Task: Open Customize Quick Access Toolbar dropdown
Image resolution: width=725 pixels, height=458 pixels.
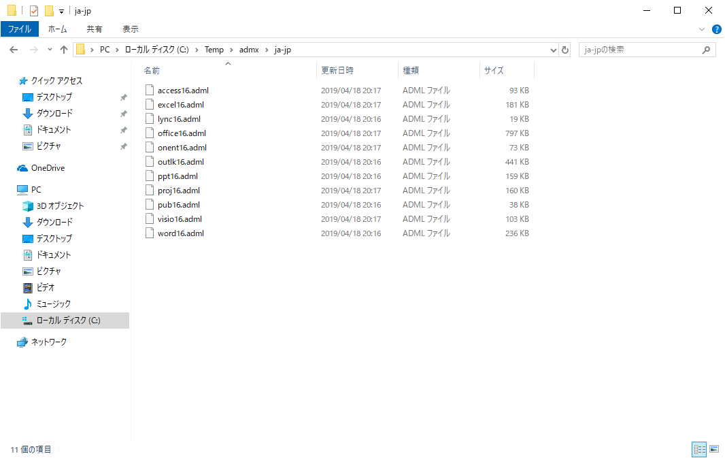Action: click(x=61, y=11)
